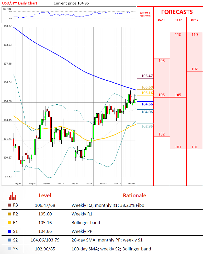204x254 pixels.
Task: Click the 106.47 resistance level marker
Action: point(147,76)
